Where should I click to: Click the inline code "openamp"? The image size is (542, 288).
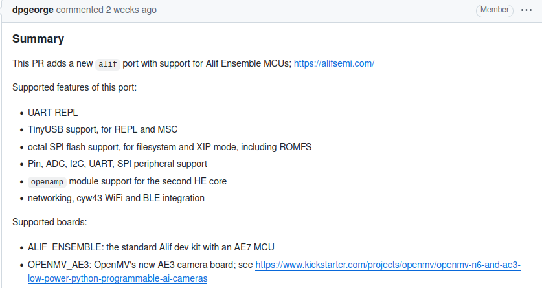pos(47,182)
